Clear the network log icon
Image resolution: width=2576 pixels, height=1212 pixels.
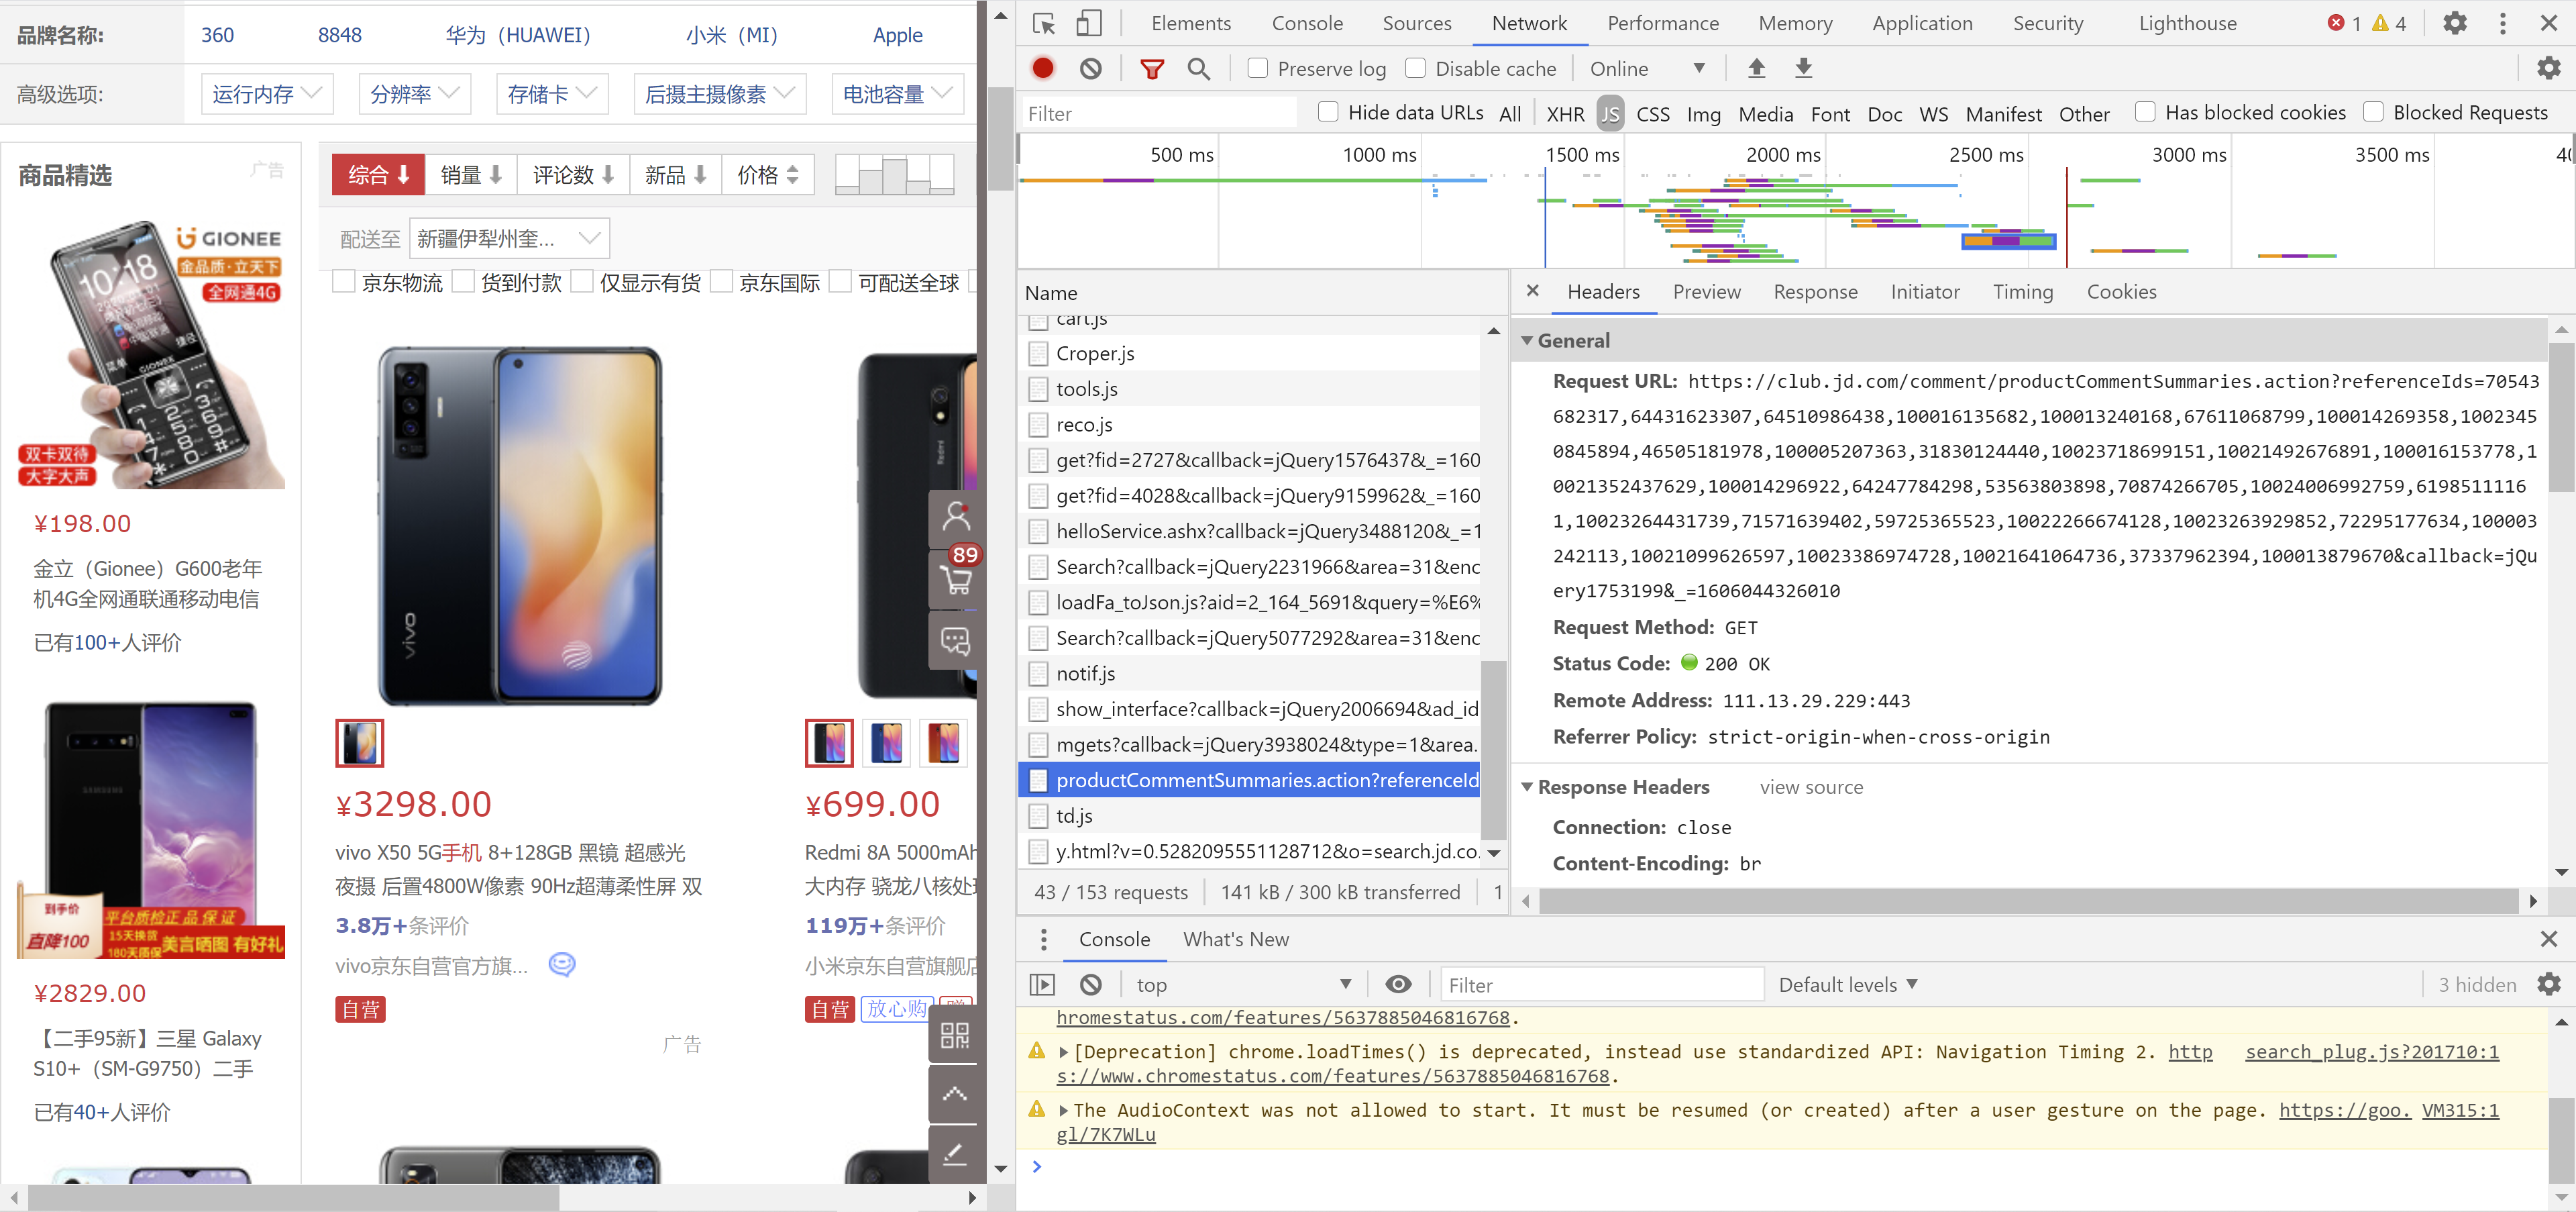[x=1091, y=68]
